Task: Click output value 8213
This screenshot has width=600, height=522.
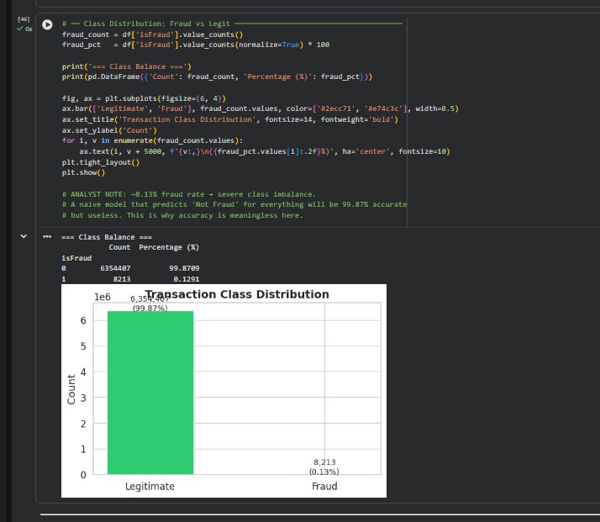Action: 122,279
